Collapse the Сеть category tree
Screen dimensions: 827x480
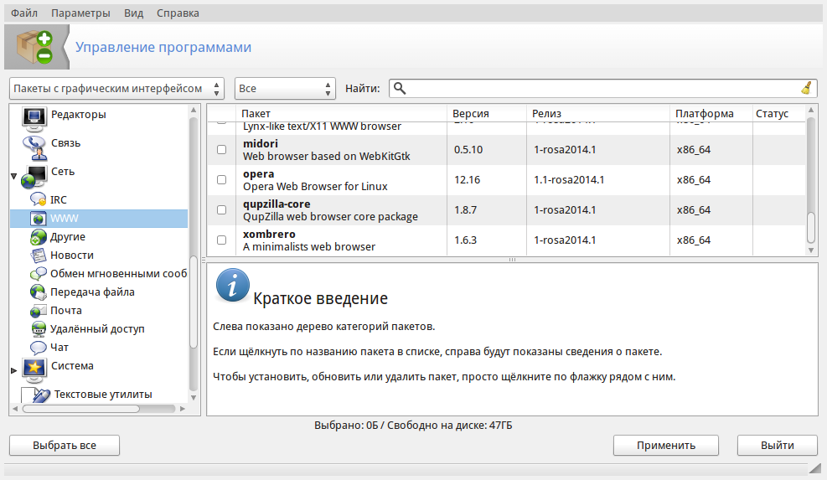coord(14,177)
